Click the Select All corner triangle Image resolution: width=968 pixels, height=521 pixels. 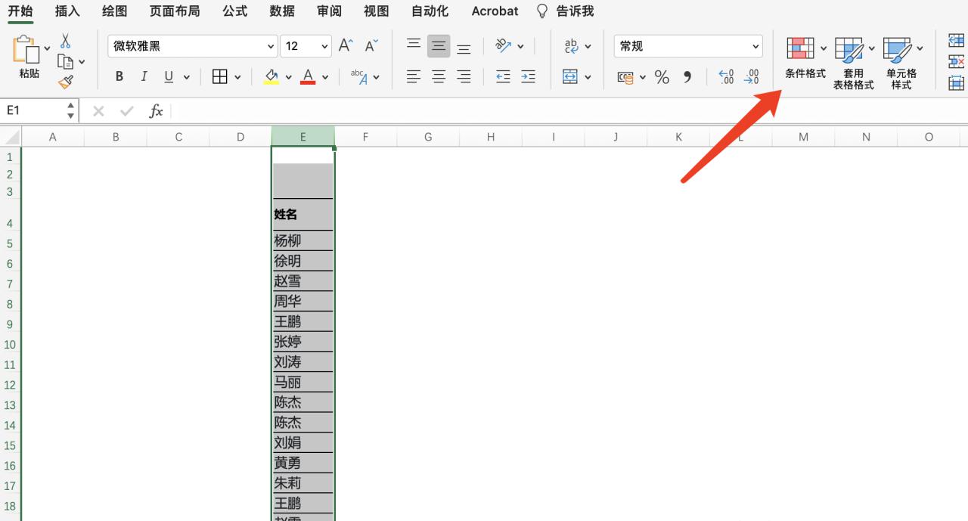(x=12, y=138)
